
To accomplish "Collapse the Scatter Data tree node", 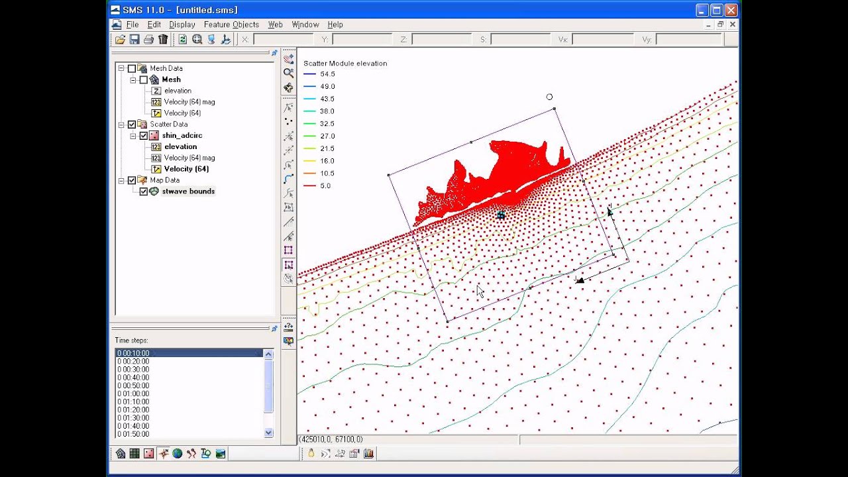I will coord(121,125).
